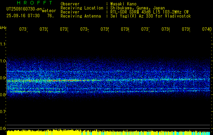Select the 3el Yagi antenna description

click(151, 16)
